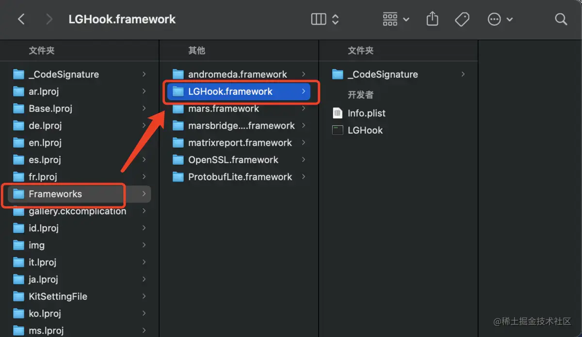Select the fr.lproj folder icon

pyautogui.click(x=18, y=177)
